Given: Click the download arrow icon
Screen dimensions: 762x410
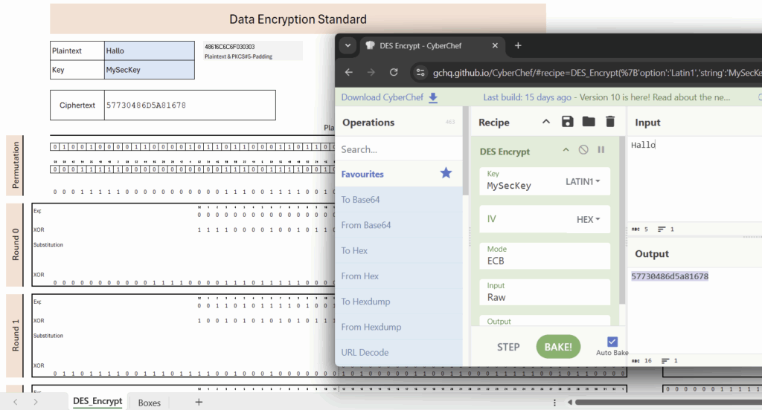Looking at the screenshot, I should (433, 97).
